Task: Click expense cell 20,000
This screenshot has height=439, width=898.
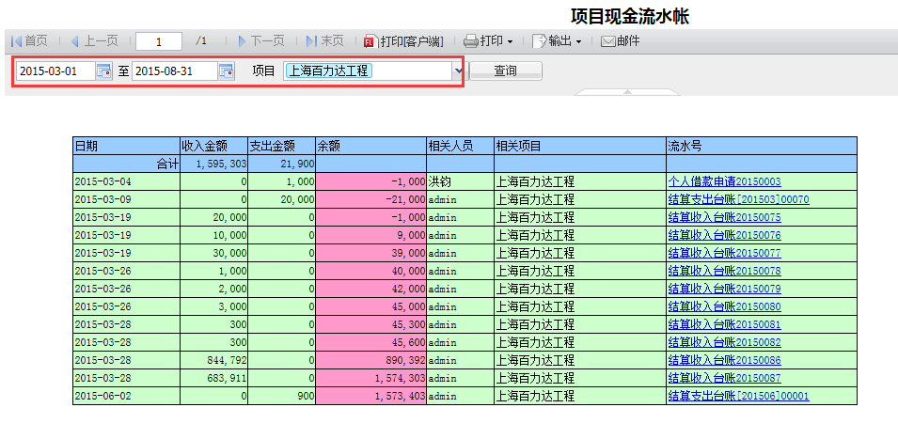Action: [281, 199]
